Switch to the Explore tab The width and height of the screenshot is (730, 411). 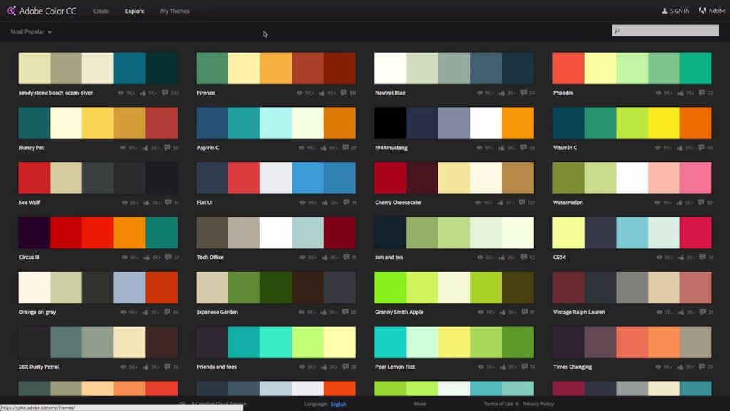click(135, 11)
